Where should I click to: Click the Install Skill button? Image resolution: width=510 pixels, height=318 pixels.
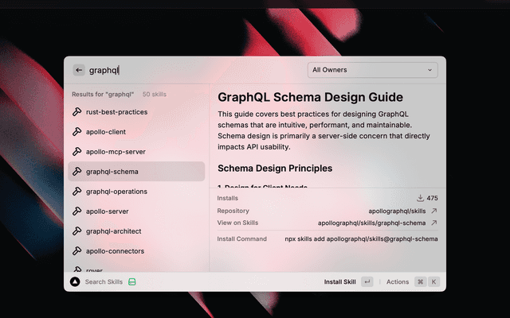[339, 281]
